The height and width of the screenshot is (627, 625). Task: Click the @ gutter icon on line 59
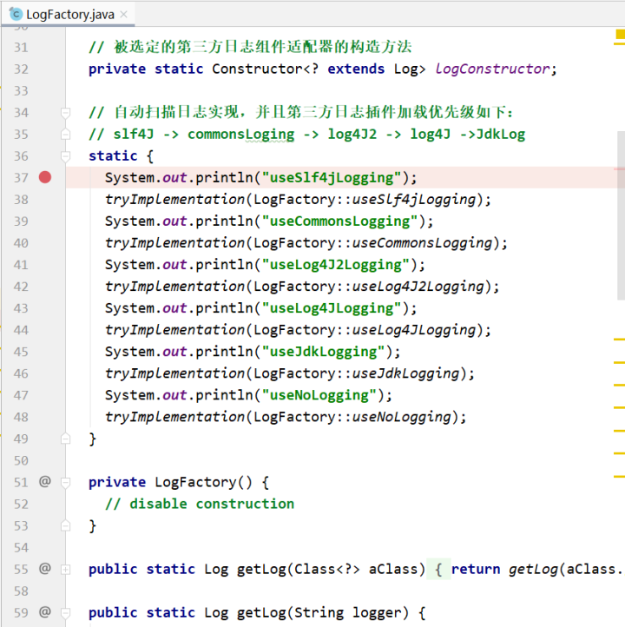(45, 612)
